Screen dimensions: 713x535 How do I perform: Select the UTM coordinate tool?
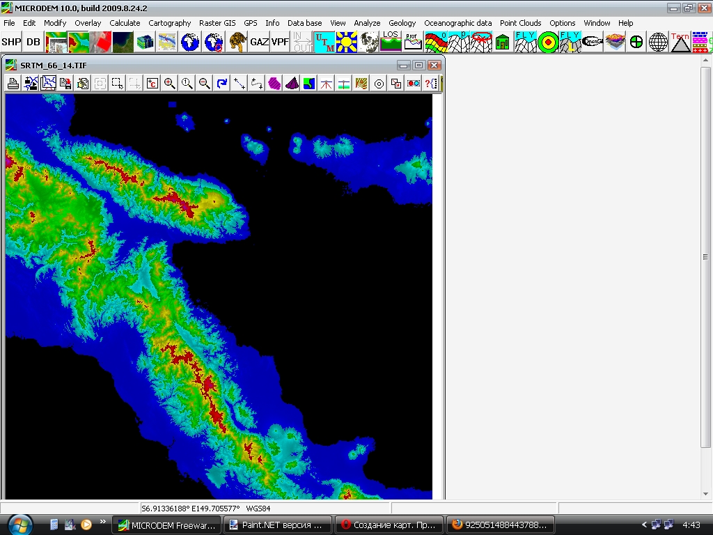pos(324,42)
